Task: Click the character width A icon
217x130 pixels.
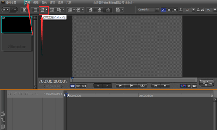Action: point(203,10)
